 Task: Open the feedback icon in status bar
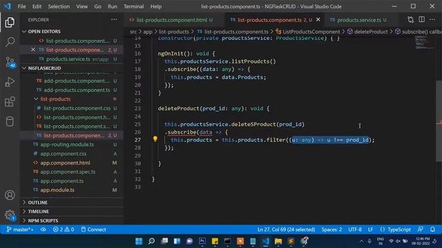420,229
